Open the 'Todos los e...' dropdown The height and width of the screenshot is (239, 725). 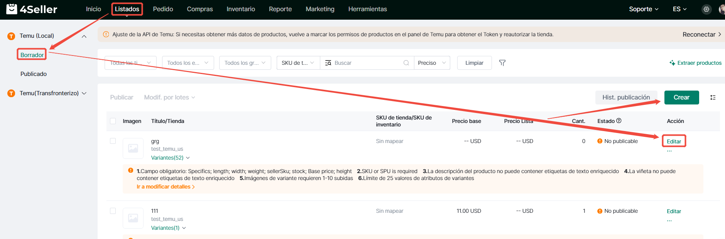pos(188,63)
